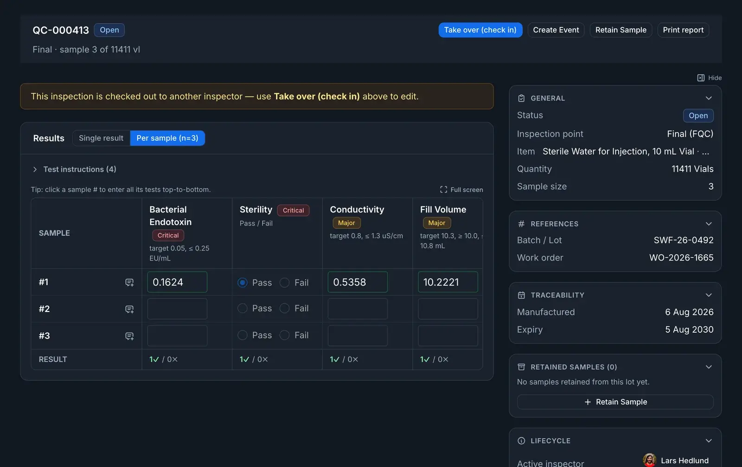Click the Open status badge beside QC-000413

109,30
